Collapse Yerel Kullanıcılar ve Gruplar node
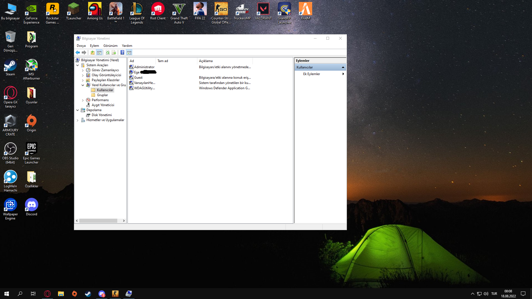This screenshot has width=532, height=299. coord(83,85)
